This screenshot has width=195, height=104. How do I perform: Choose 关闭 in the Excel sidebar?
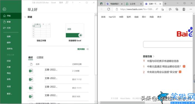[x=9, y=86]
